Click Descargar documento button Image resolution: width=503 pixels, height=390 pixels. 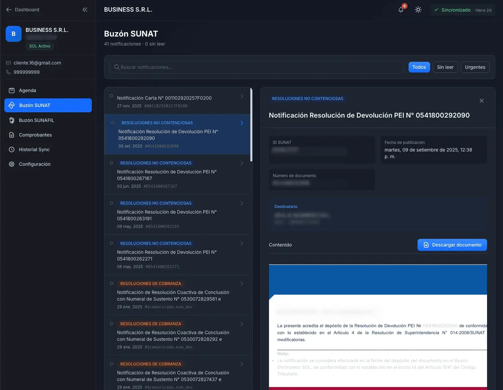pyautogui.click(x=452, y=245)
